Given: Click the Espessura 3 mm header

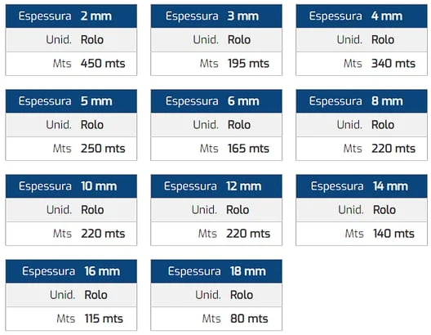Looking at the screenshot, I should (216, 16).
